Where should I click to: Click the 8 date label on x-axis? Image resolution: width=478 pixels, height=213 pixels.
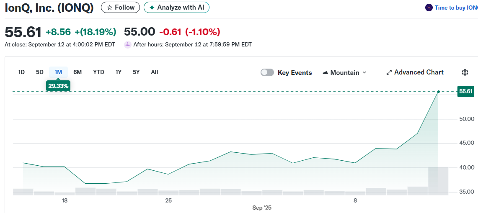click(x=355, y=200)
